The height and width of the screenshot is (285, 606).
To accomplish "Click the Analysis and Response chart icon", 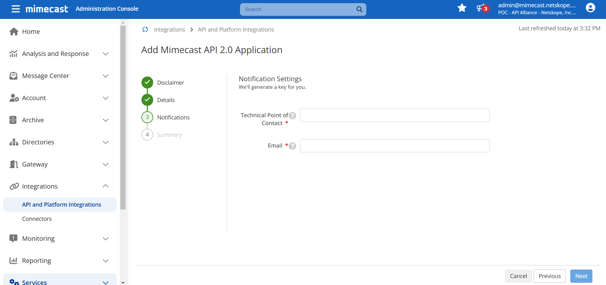I will (x=14, y=54).
